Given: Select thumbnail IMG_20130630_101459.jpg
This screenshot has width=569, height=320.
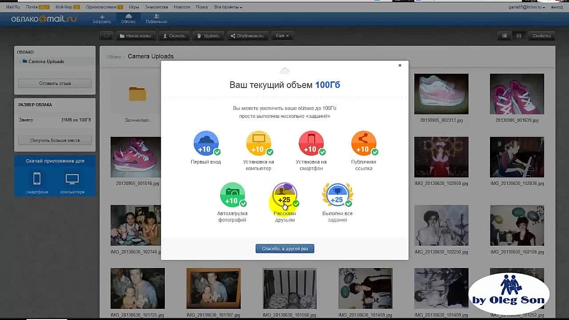Looking at the screenshot, I should [x=365, y=288].
